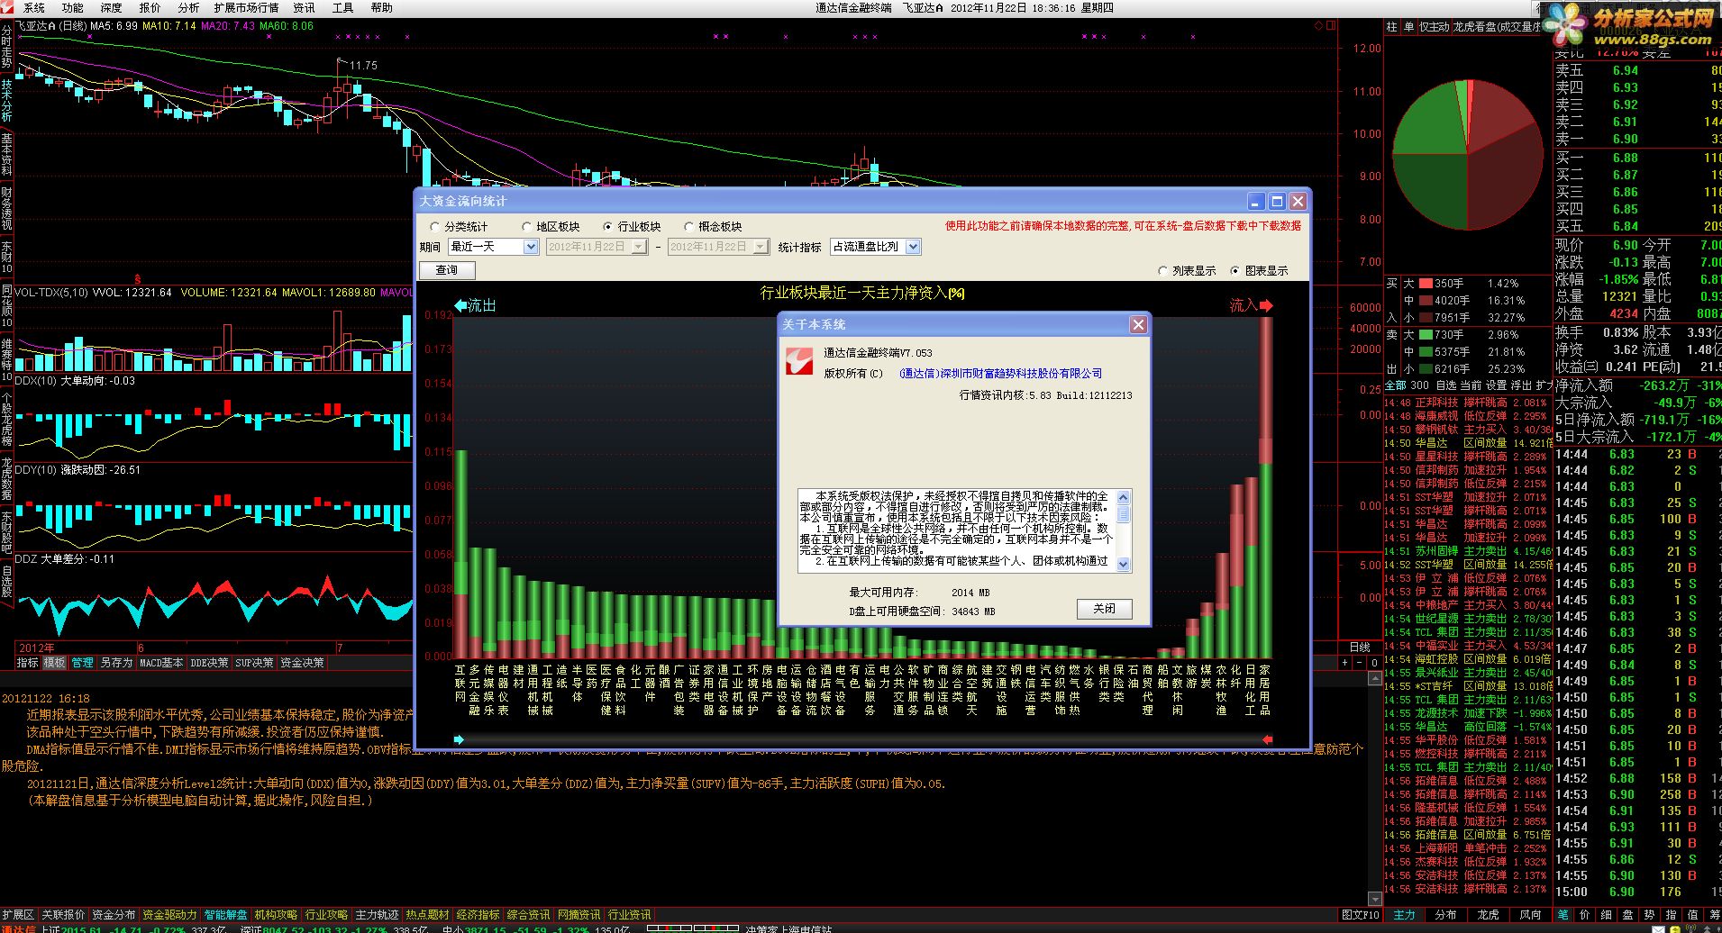Viewport: 1722px width, 933px height.
Task: Open the 机构攻略 bottom tab
Action: 276,914
